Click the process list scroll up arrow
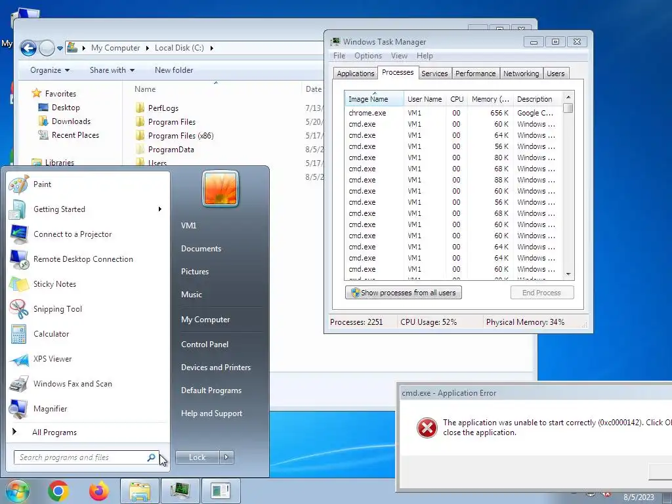This screenshot has width=672, height=504. click(568, 97)
